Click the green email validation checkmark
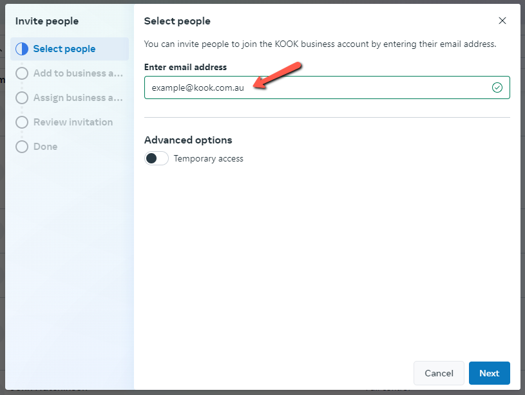Image resolution: width=525 pixels, height=395 pixels. point(497,87)
